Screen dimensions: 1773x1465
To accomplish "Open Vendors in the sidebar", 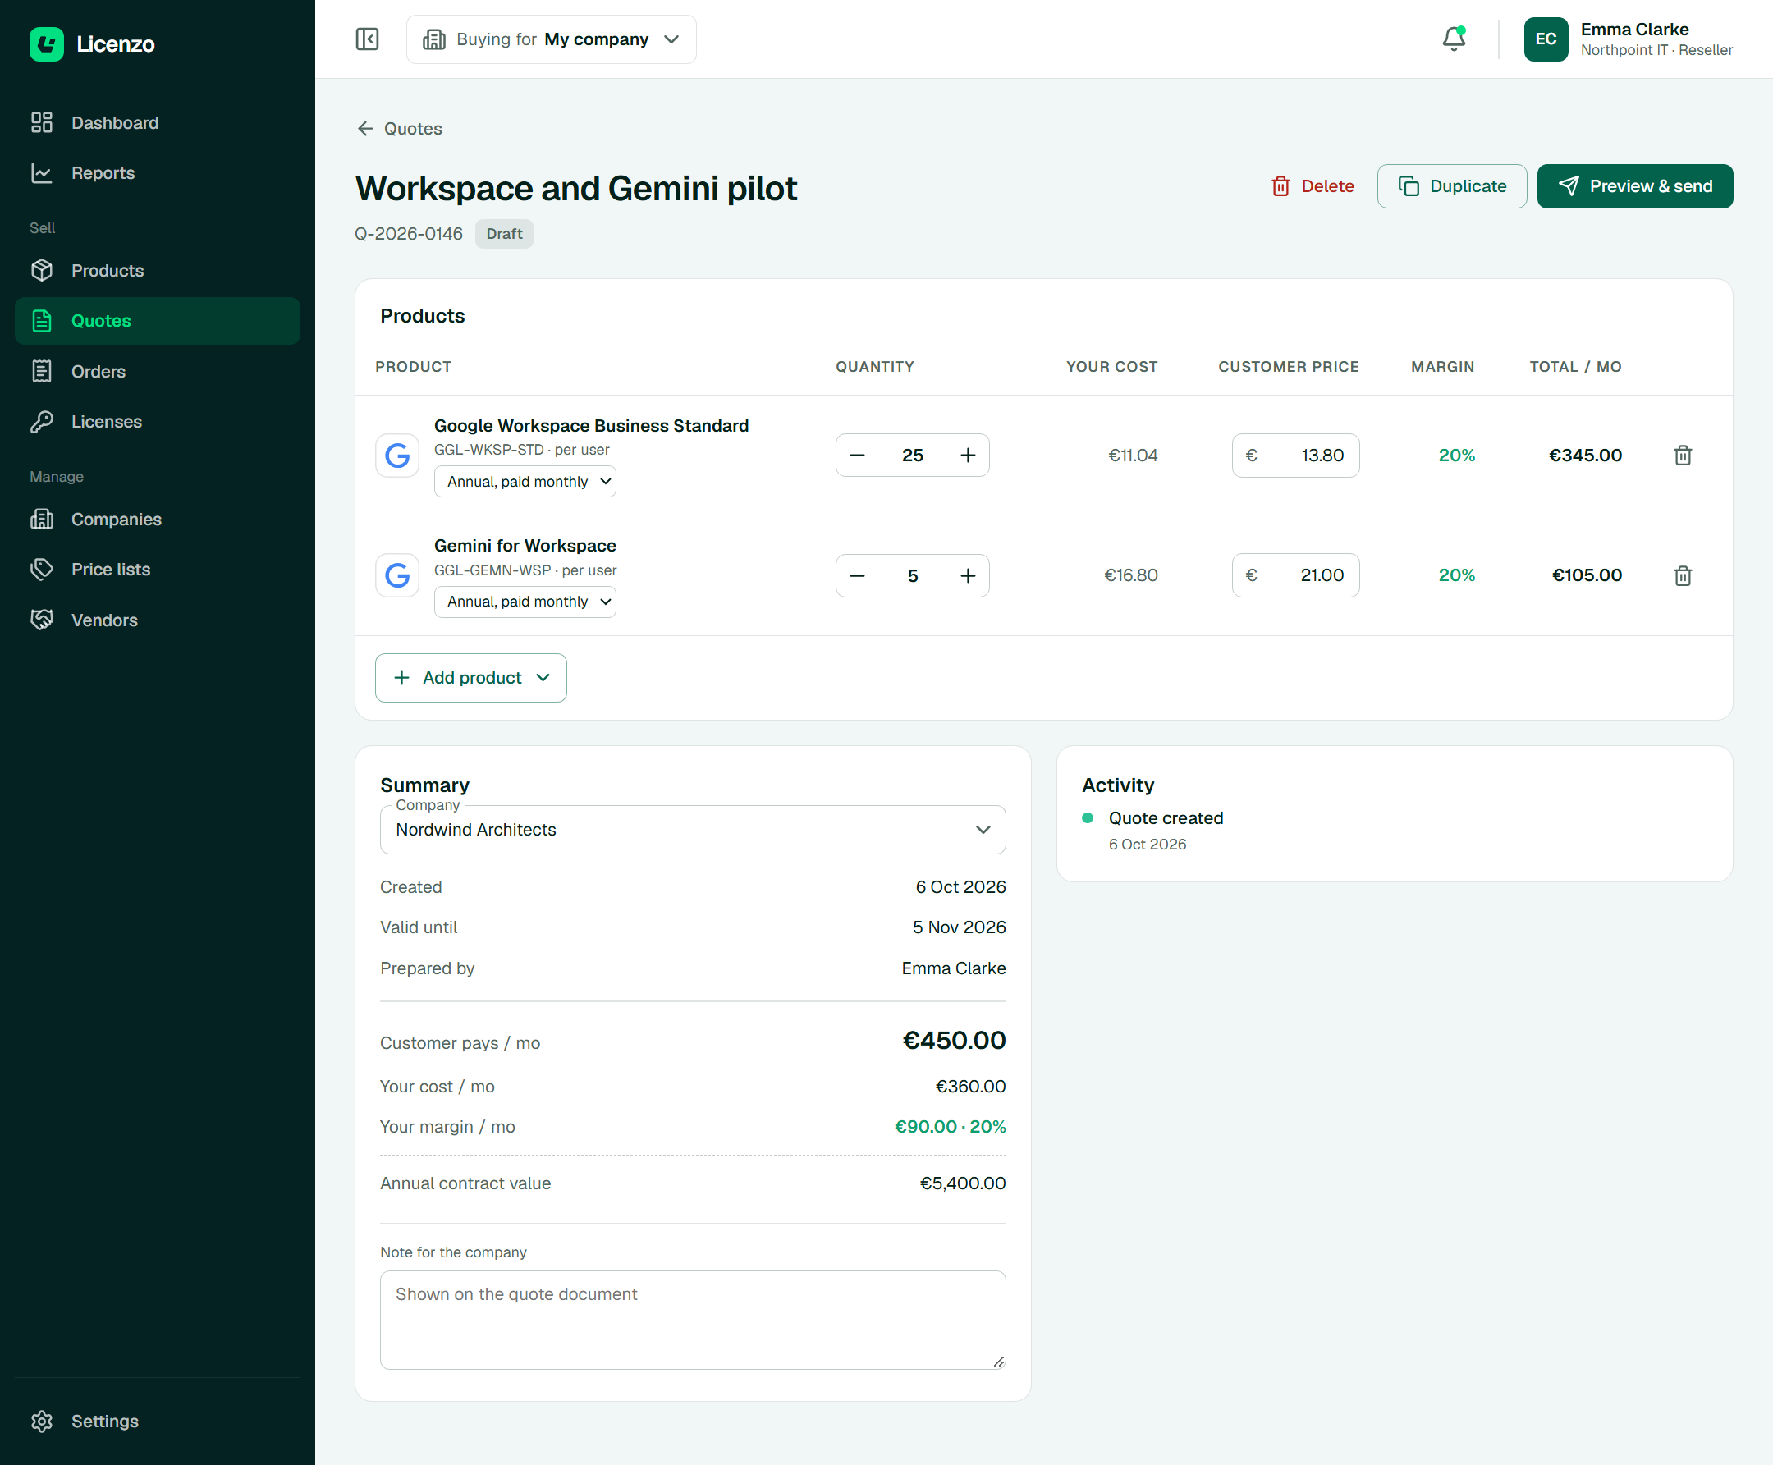I will tap(157, 620).
